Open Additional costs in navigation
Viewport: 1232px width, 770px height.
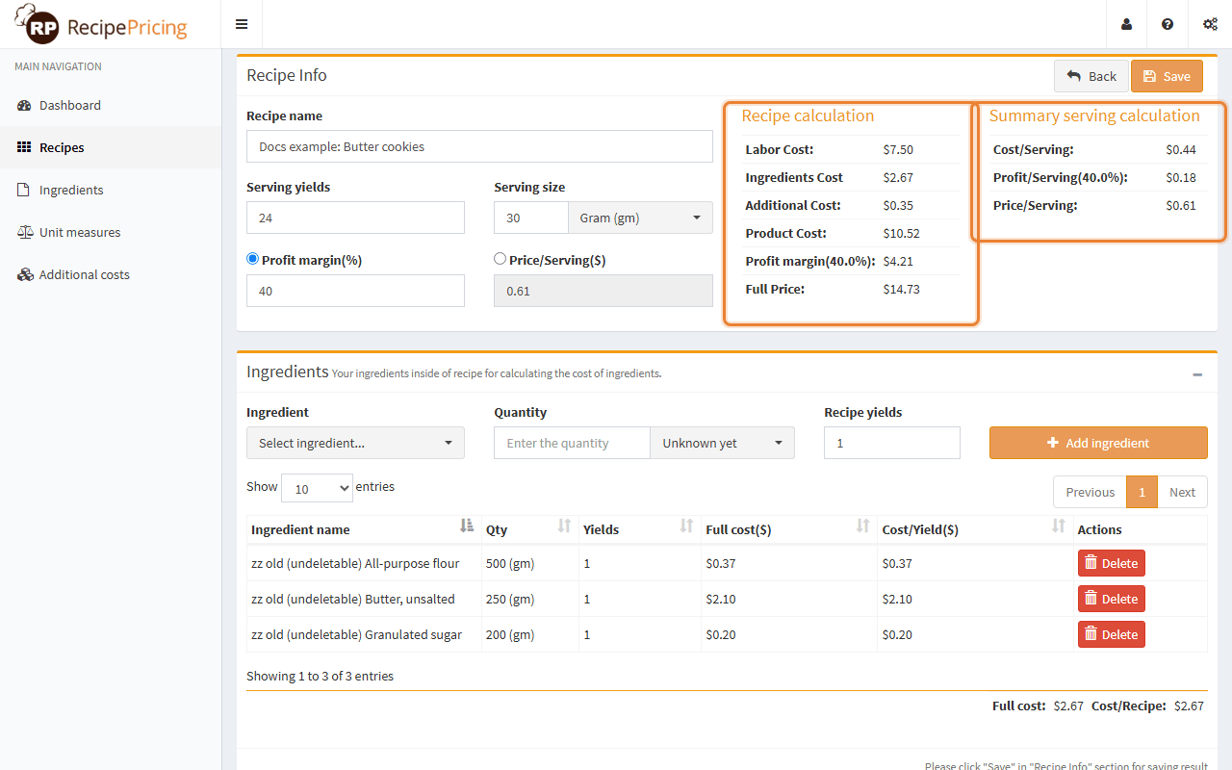tap(111, 275)
